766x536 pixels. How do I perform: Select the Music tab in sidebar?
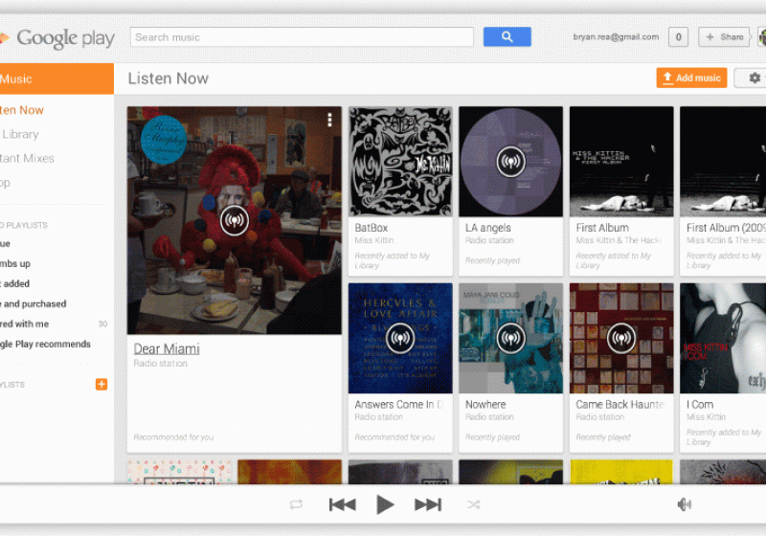56,78
